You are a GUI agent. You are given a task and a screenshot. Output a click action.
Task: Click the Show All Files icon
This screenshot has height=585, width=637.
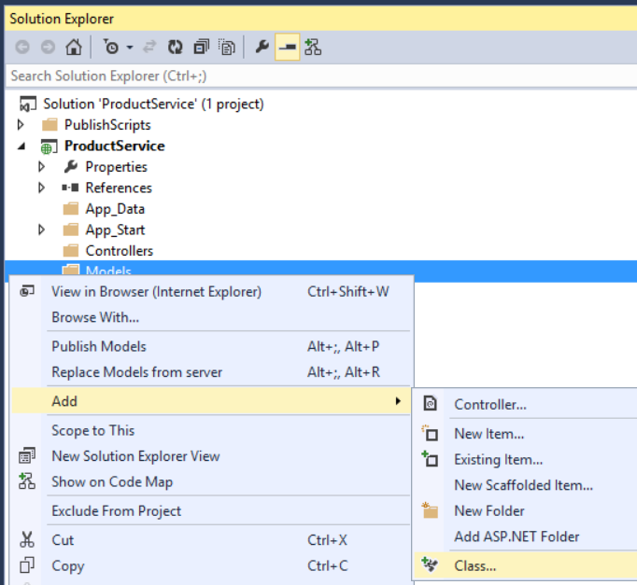225,48
